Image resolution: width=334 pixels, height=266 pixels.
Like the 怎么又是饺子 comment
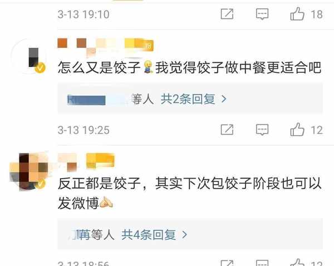[297, 130]
